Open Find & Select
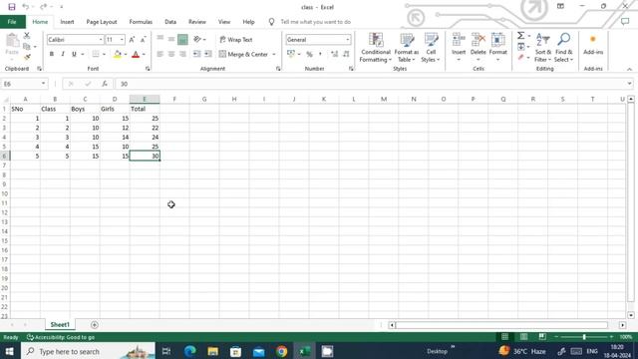This screenshot has height=359, width=638. (563, 47)
